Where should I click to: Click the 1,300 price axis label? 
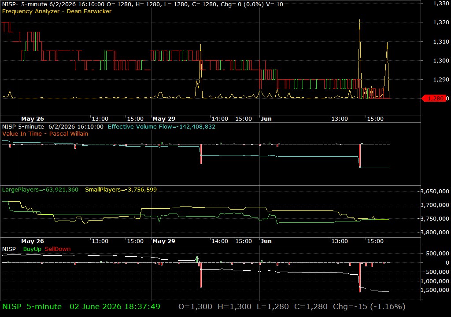[441, 61]
